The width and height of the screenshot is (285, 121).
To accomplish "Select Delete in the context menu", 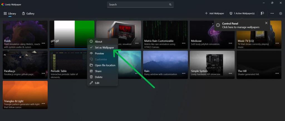I will [x=102, y=77].
